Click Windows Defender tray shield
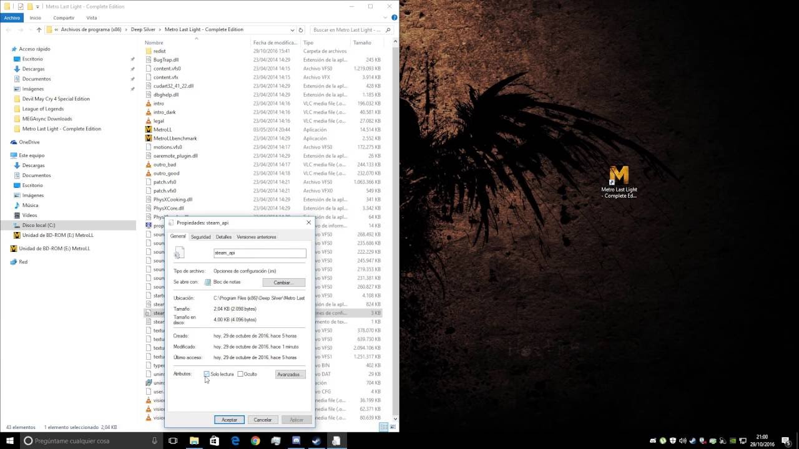Screen dimensions: 799x449 point(673,441)
